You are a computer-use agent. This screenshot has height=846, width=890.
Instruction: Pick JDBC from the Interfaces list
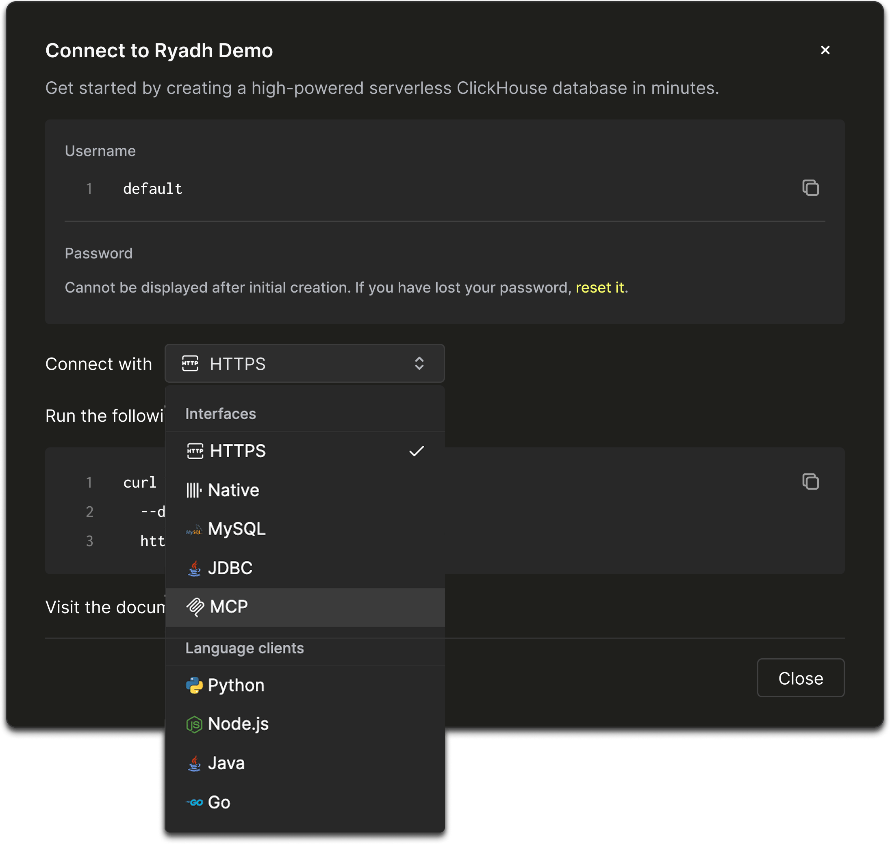point(304,568)
